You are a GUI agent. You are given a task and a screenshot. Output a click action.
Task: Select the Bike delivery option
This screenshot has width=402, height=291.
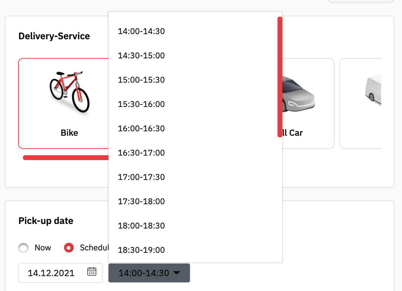pyautogui.click(x=63, y=103)
